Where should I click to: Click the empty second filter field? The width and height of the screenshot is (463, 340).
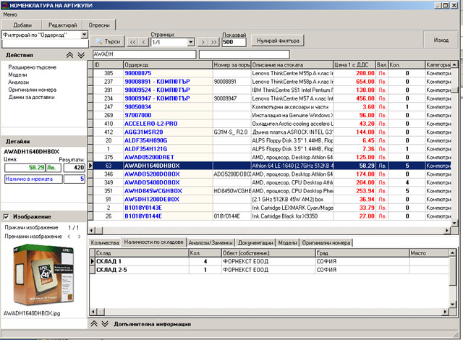tap(245, 54)
